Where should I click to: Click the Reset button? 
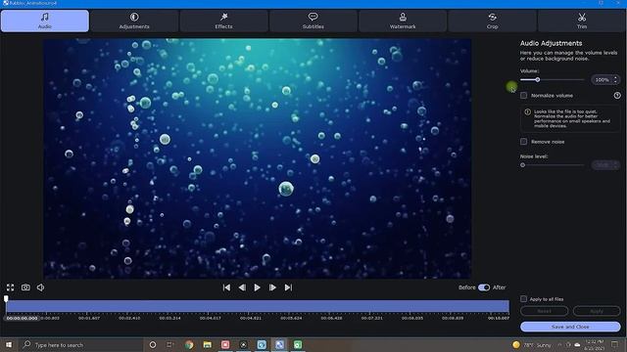545,311
